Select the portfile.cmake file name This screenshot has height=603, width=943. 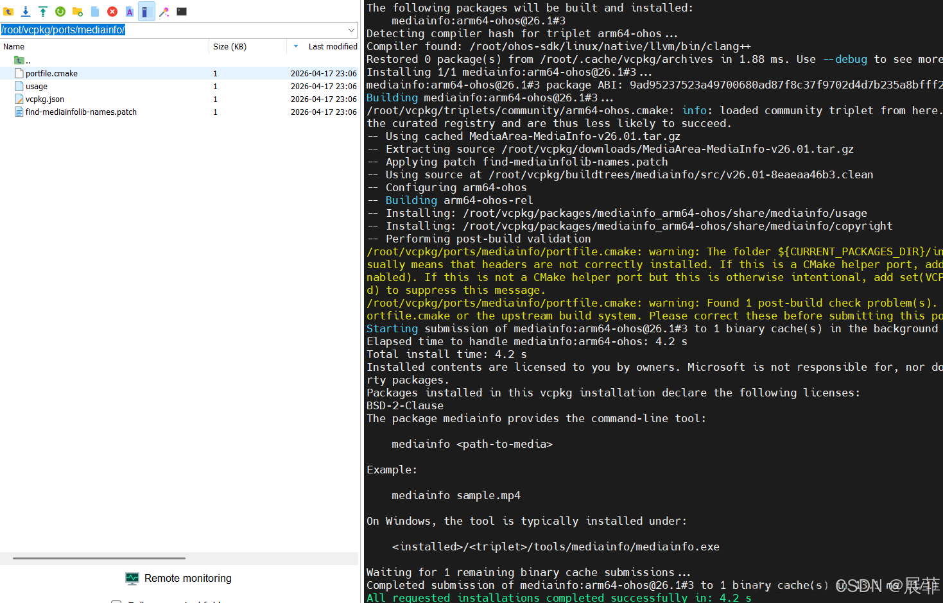coord(51,74)
